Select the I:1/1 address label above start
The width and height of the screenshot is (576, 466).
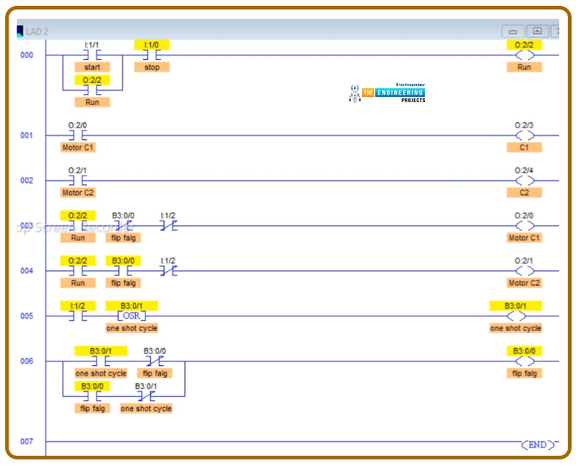(92, 44)
